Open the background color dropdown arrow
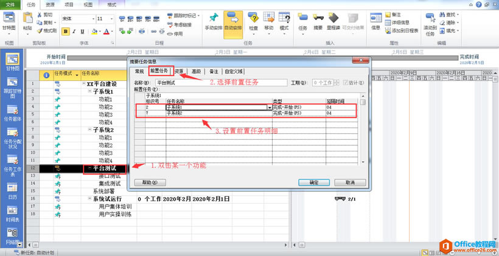This screenshot has height=256, width=499. (x=100, y=31)
